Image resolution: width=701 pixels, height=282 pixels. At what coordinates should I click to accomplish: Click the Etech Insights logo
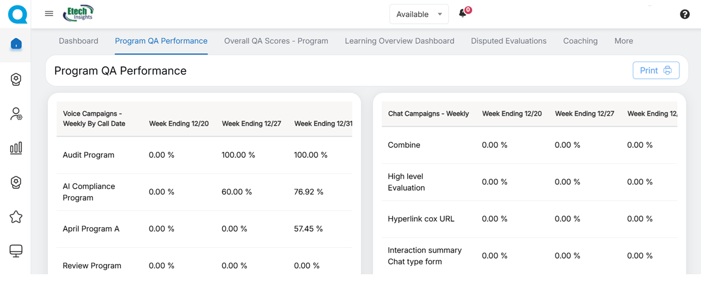[78, 13]
